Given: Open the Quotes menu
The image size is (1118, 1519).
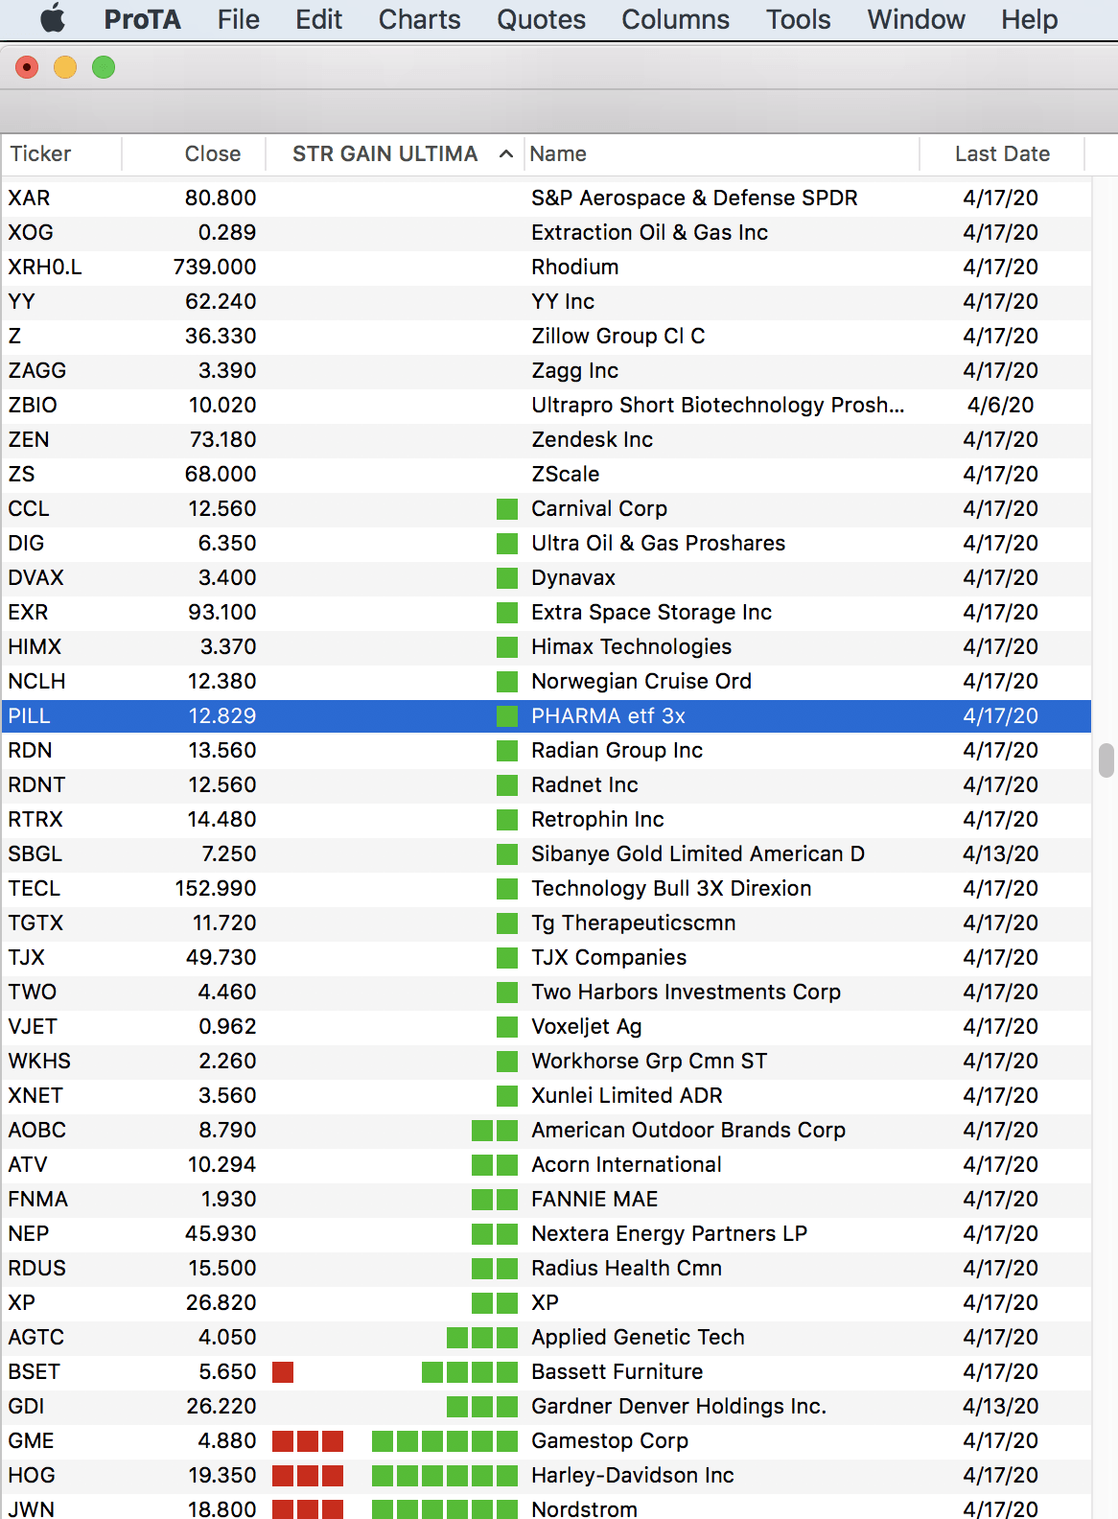Looking at the screenshot, I should tap(541, 19).
